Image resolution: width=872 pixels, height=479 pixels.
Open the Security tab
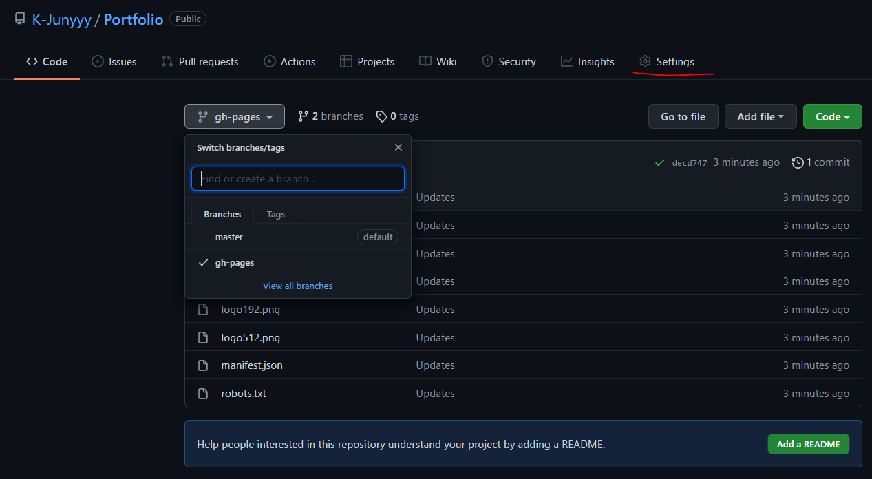[509, 62]
